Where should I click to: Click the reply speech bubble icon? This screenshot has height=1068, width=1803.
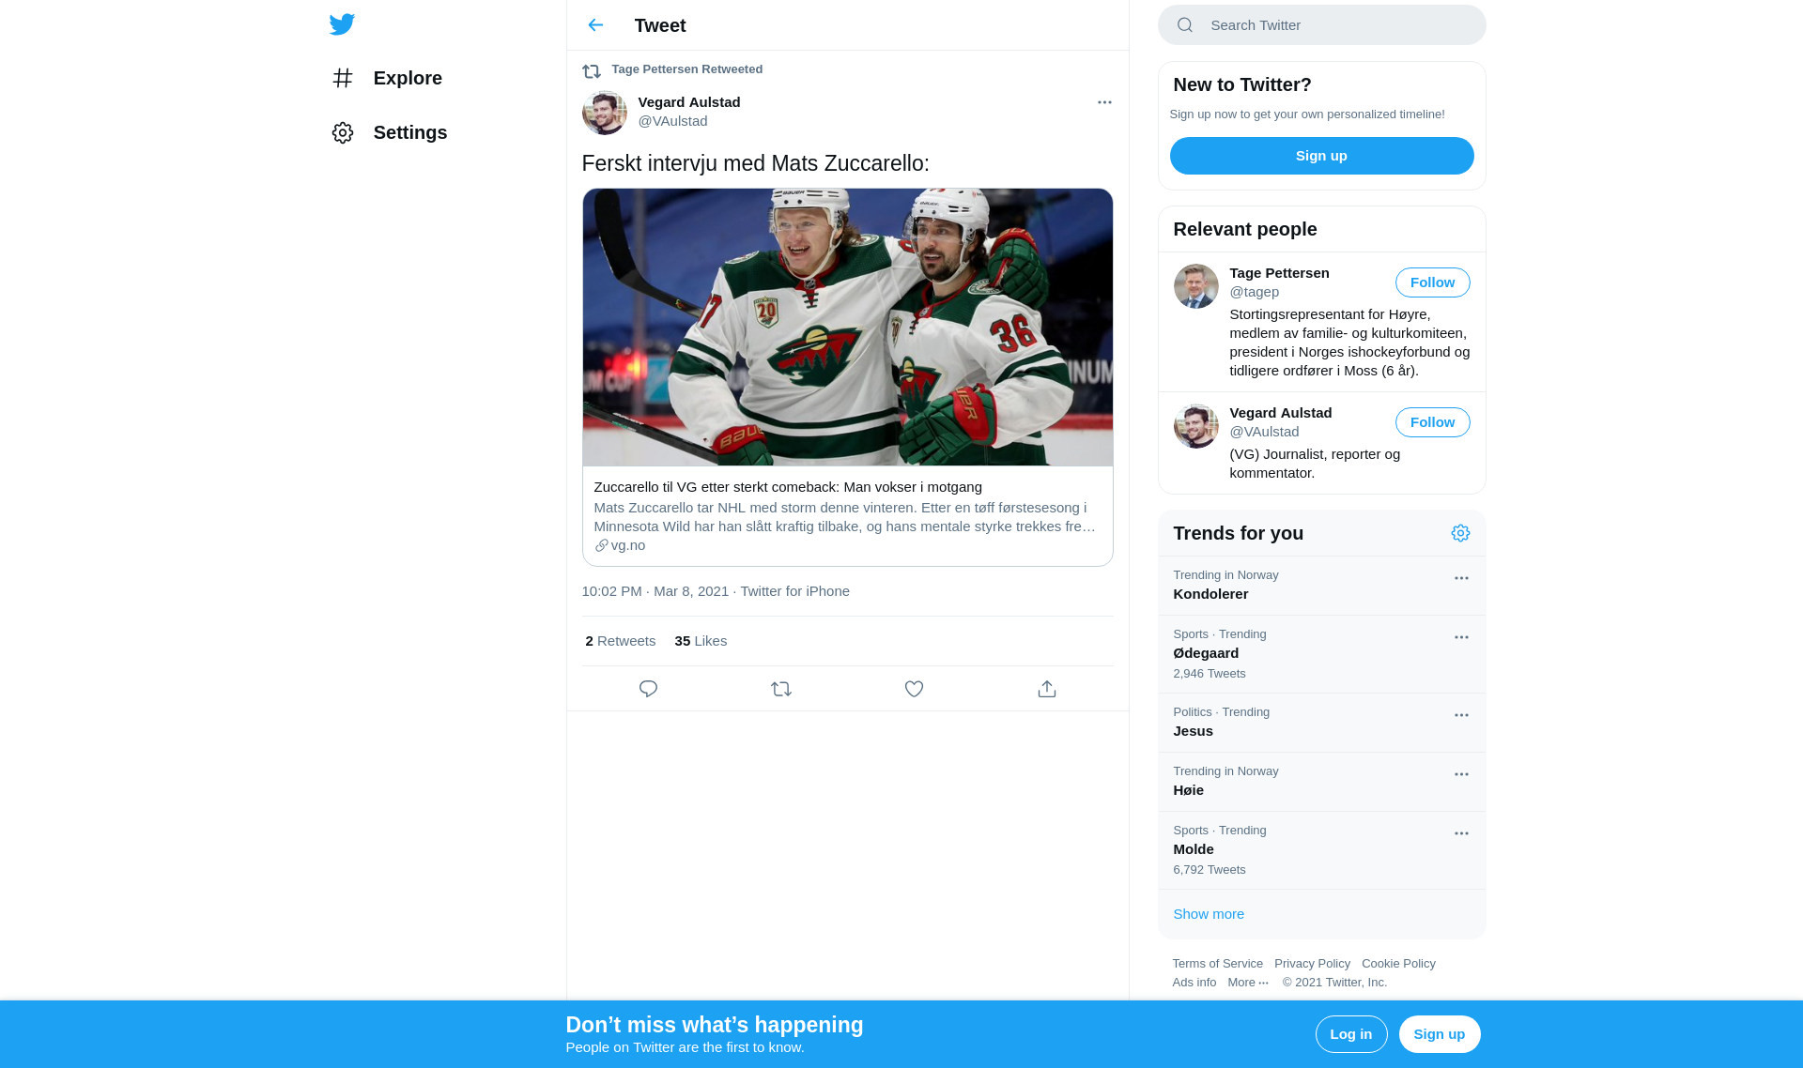pyautogui.click(x=648, y=689)
